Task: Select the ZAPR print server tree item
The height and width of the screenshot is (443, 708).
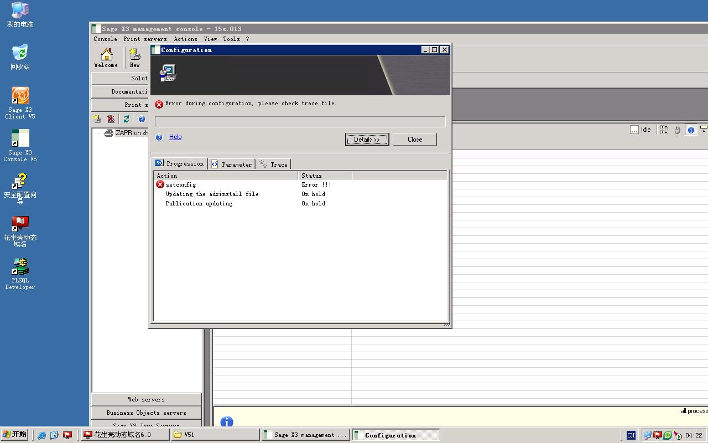Action: pos(131,133)
